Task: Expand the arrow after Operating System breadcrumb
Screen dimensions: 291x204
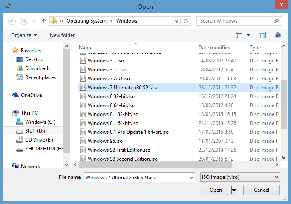Action: 112,21
